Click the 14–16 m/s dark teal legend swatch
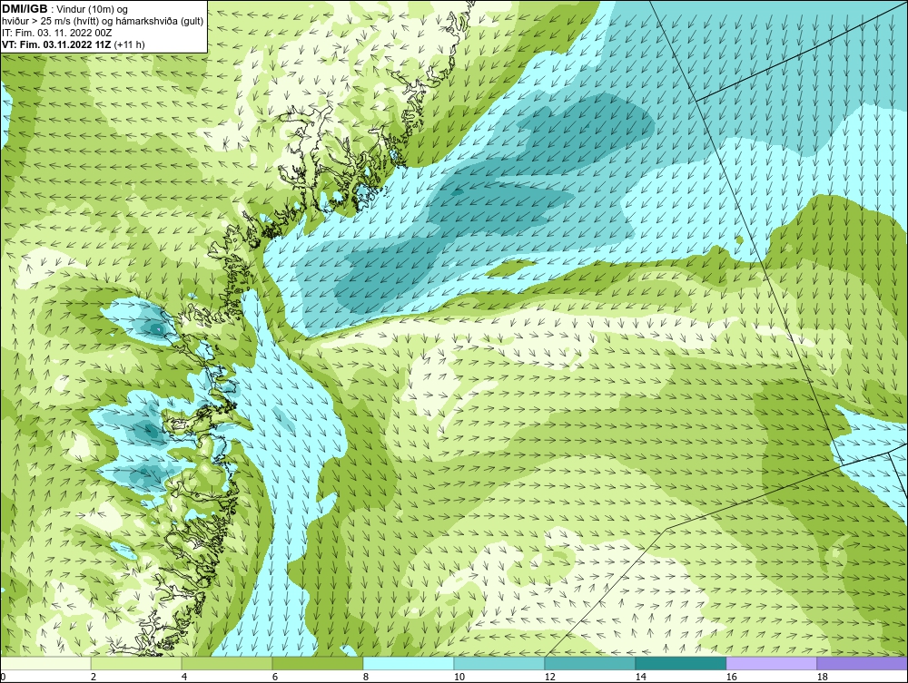908x683 pixels. [x=680, y=663]
